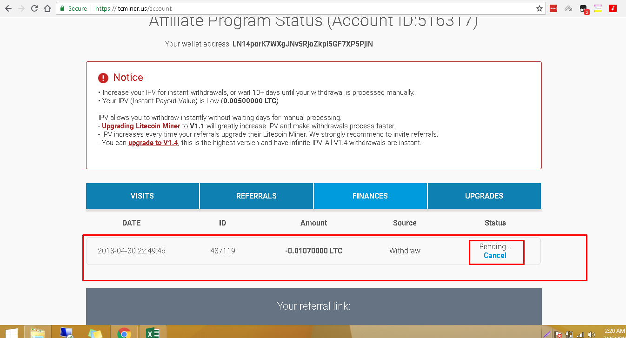
Task: Click the purple feather tray icon
Action: click(x=547, y=334)
